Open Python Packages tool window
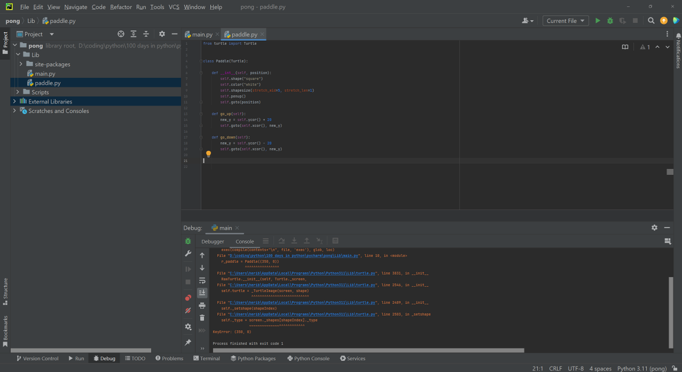This screenshot has width=682, height=372. coord(253,358)
